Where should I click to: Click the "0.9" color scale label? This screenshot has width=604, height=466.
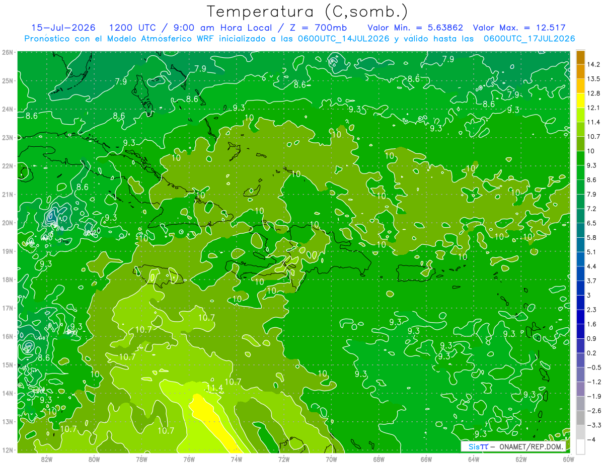point(592,338)
